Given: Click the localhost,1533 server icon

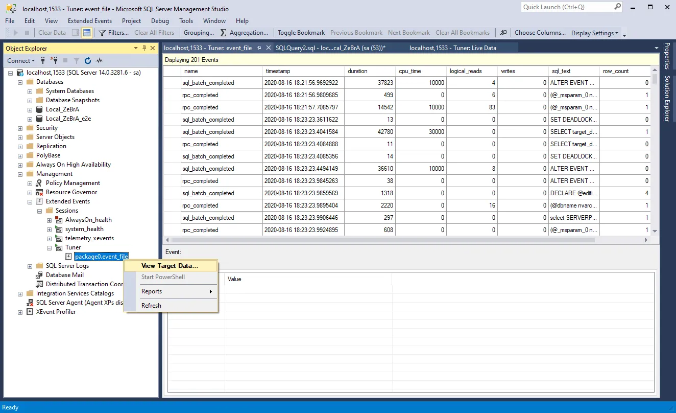Looking at the screenshot, I should point(20,73).
